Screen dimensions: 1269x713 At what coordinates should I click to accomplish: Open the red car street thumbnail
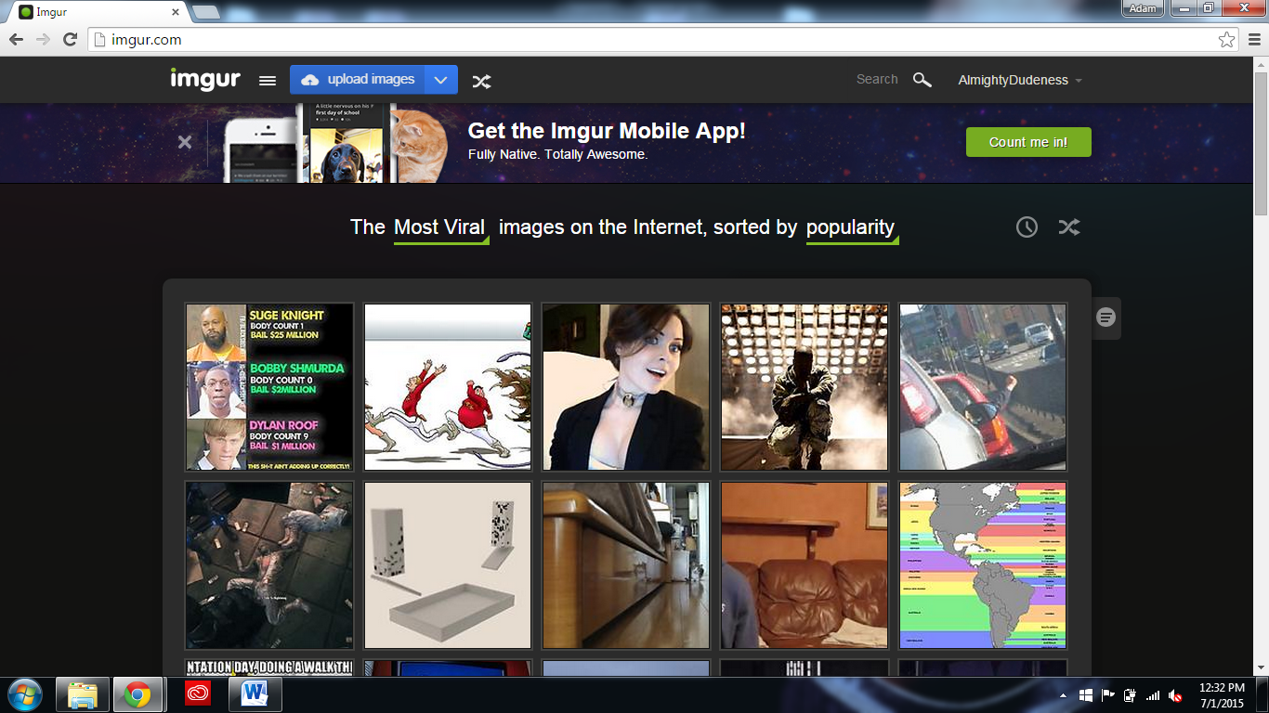coord(983,387)
